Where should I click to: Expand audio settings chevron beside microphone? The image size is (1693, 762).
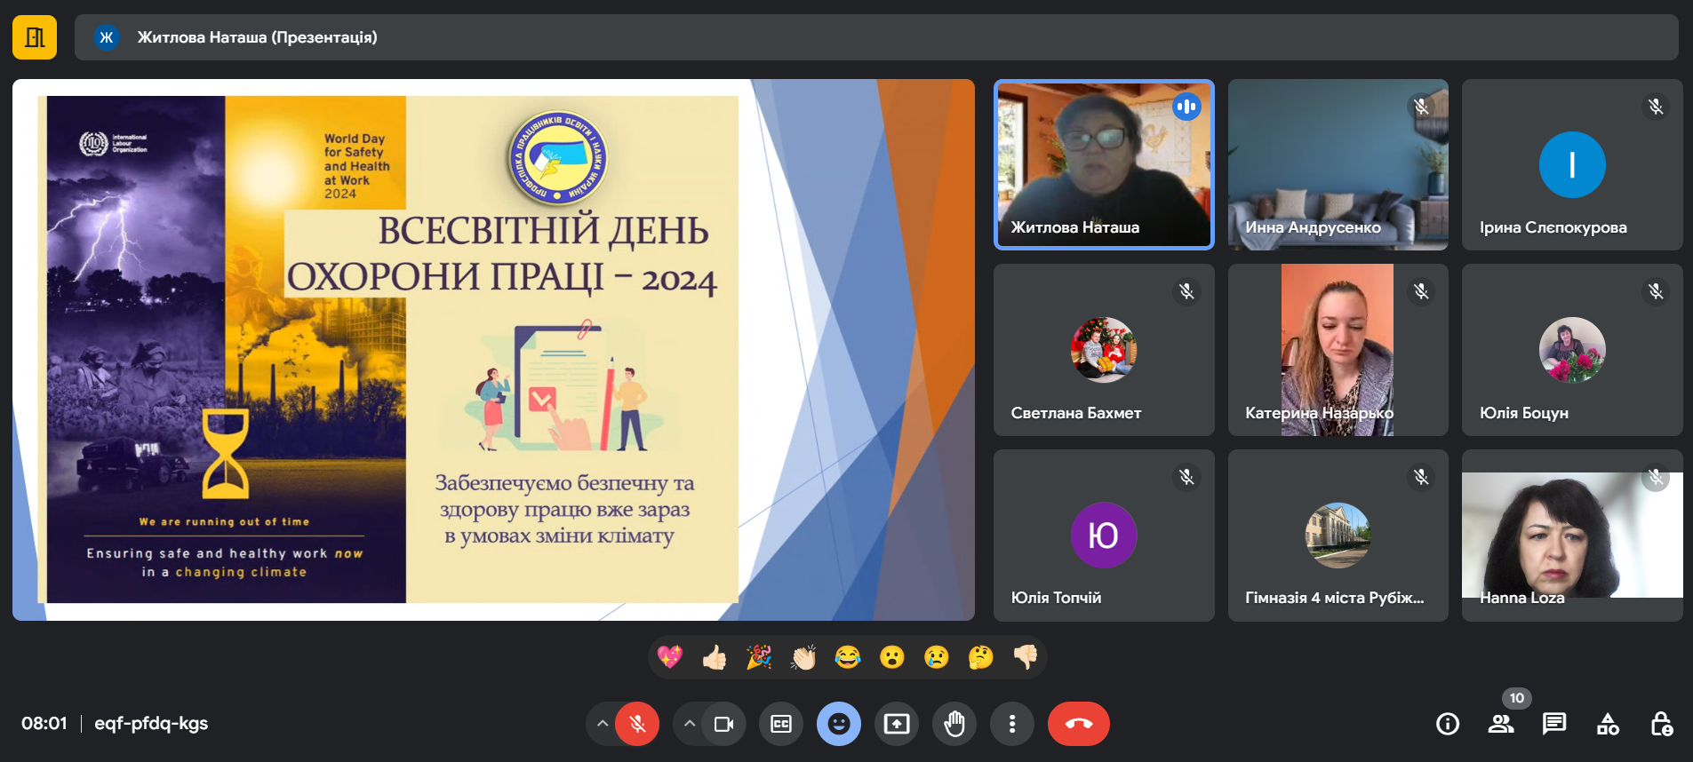tap(603, 724)
